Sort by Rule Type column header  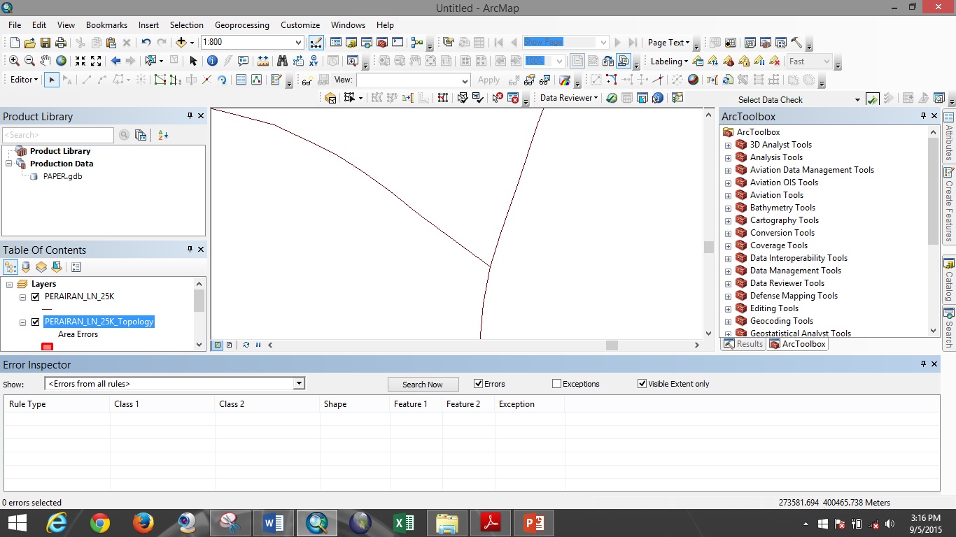[57, 404]
